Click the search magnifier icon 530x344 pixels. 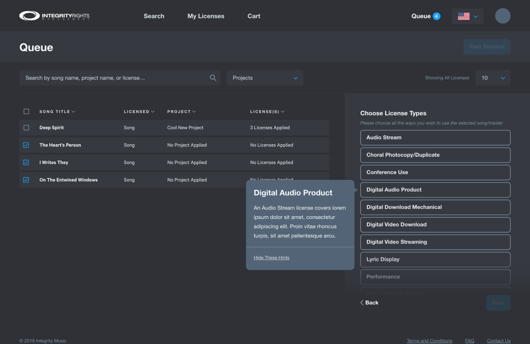213,78
